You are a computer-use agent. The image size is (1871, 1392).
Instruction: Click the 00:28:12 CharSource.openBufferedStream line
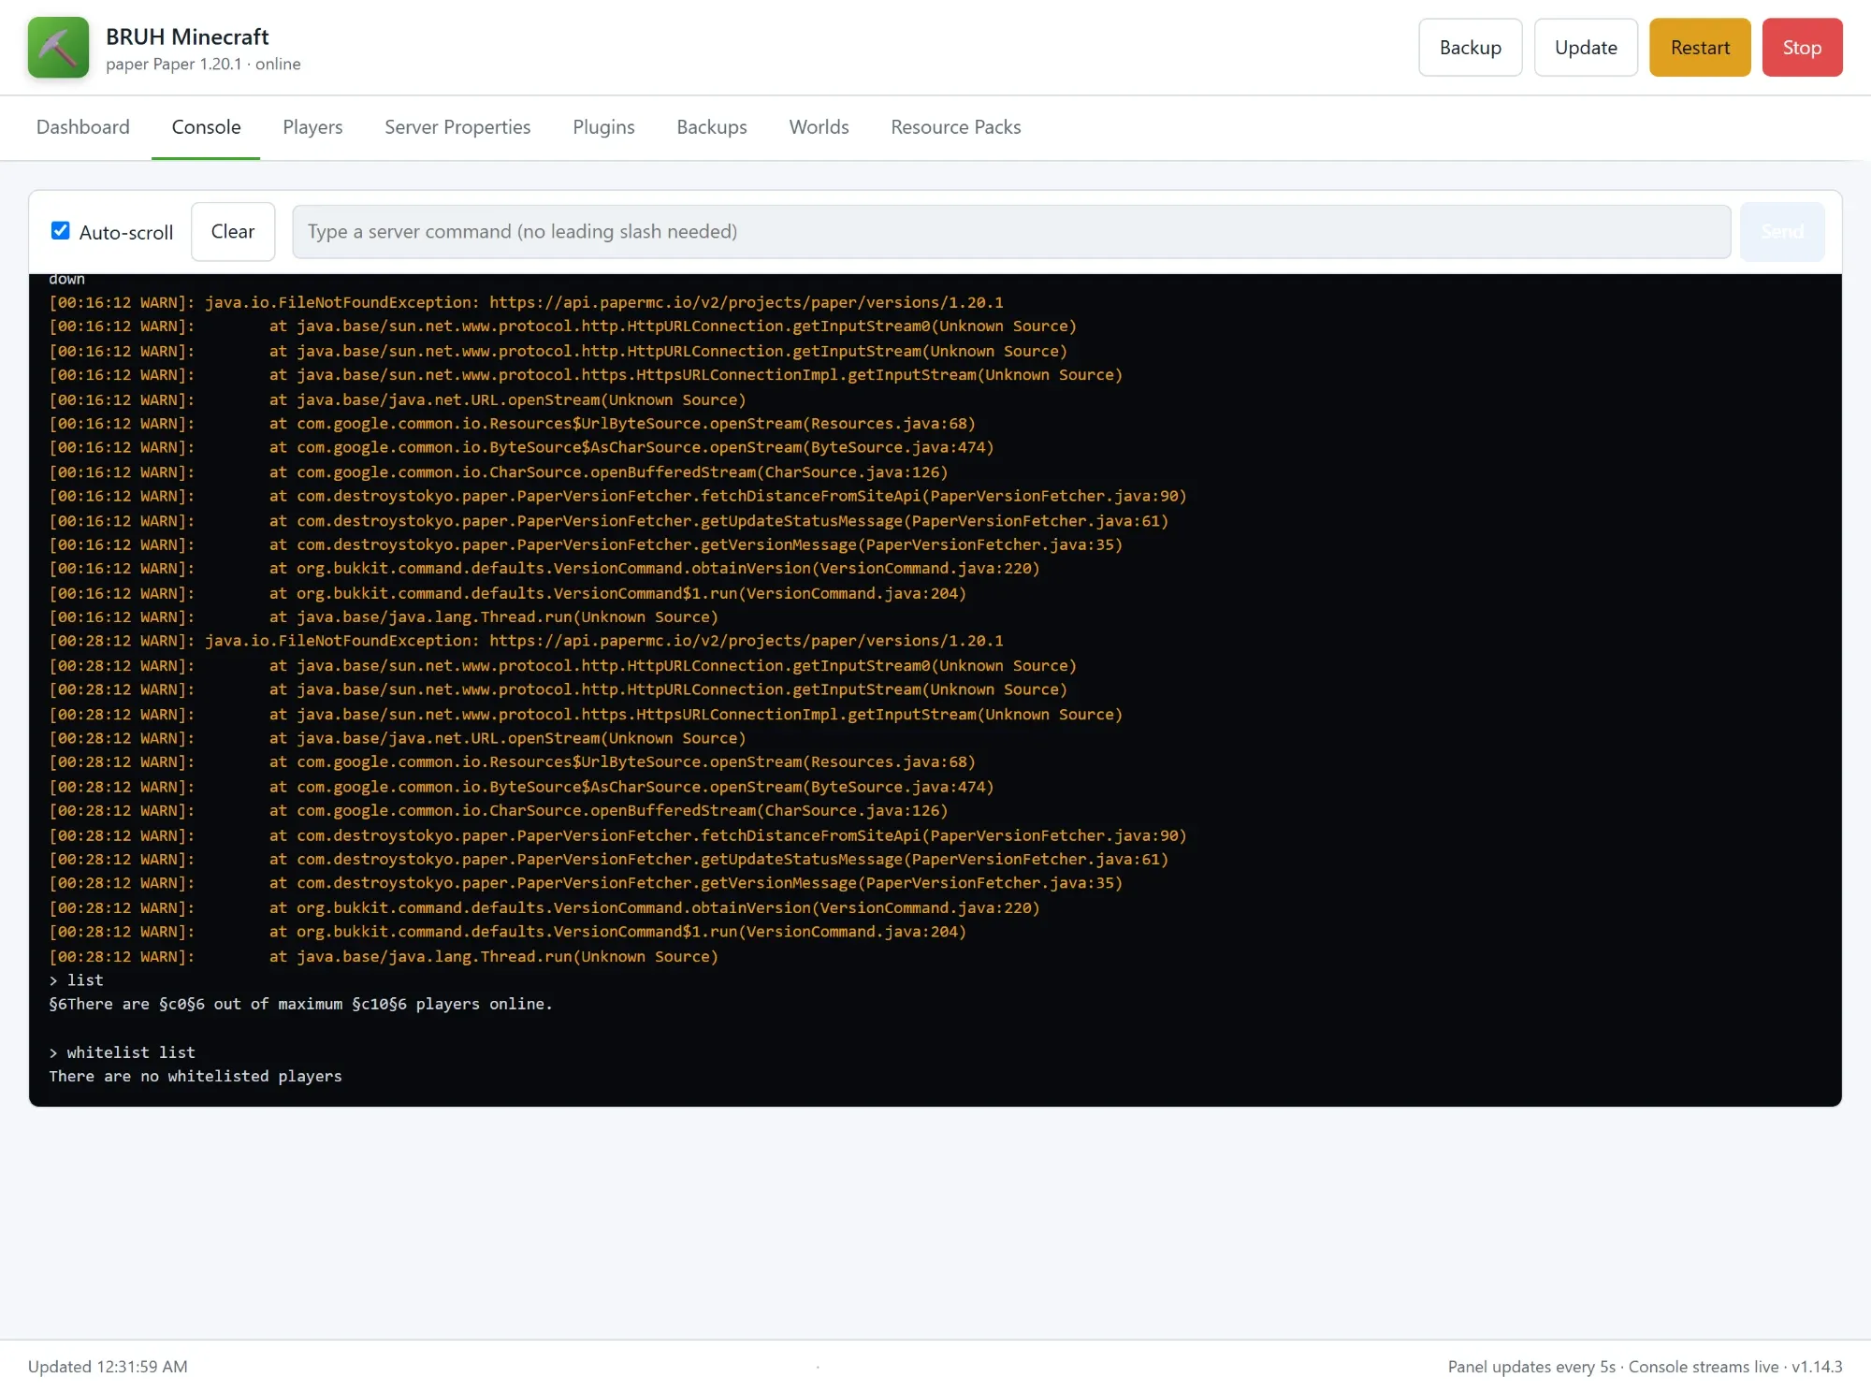pyautogui.click(x=499, y=810)
